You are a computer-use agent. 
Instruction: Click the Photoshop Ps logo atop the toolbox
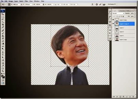point(3,11)
